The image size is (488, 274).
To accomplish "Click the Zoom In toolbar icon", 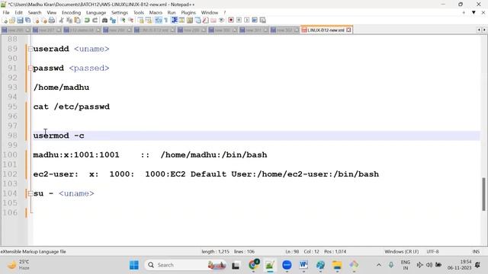I will 124,21.
